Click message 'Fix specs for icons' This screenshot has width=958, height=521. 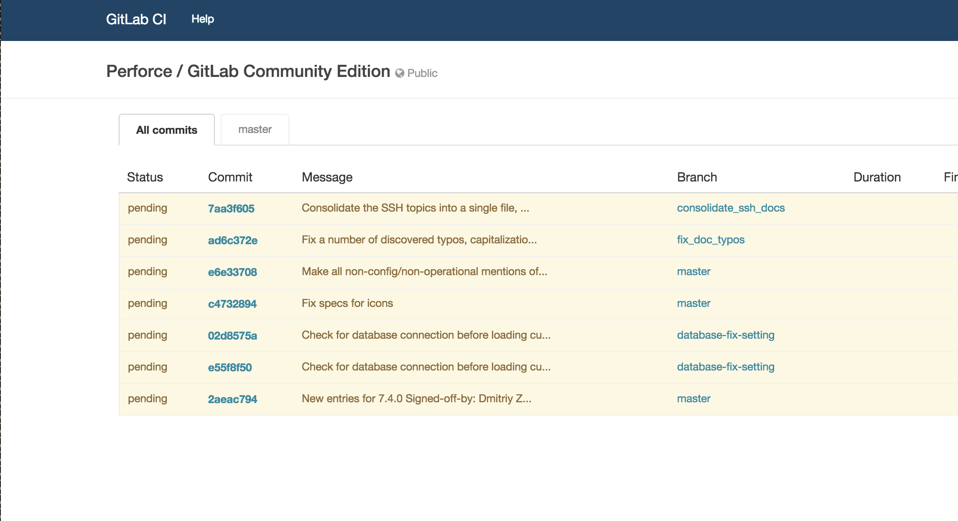(x=347, y=303)
